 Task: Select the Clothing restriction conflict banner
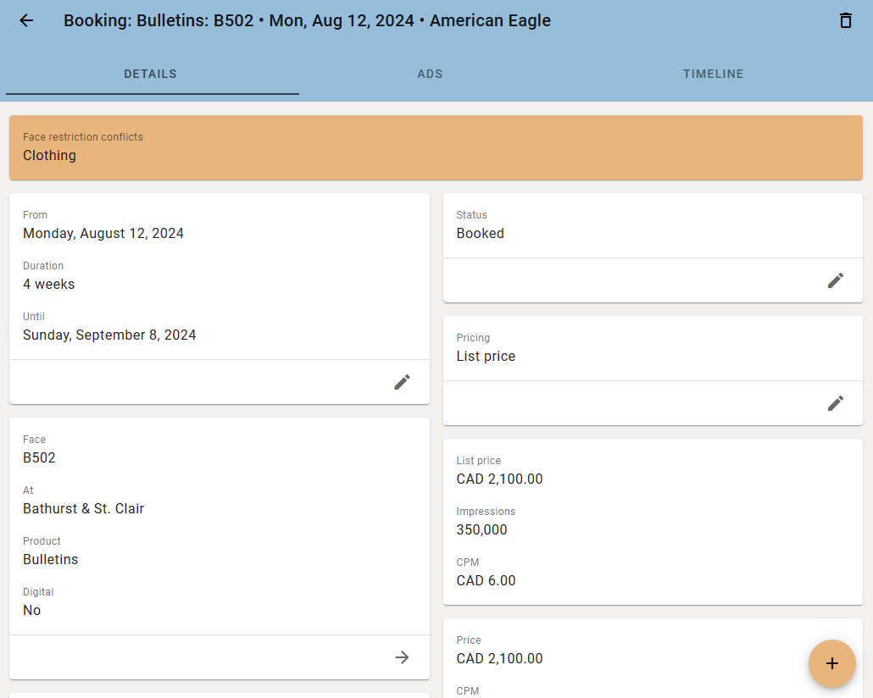point(436,147)
